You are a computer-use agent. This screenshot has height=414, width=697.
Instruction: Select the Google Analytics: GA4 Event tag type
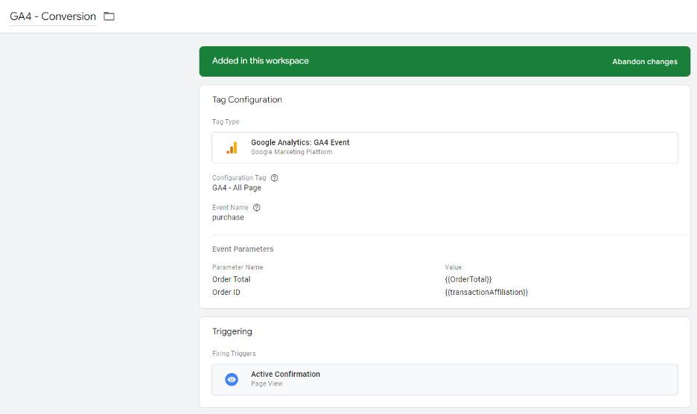point(300,142)
